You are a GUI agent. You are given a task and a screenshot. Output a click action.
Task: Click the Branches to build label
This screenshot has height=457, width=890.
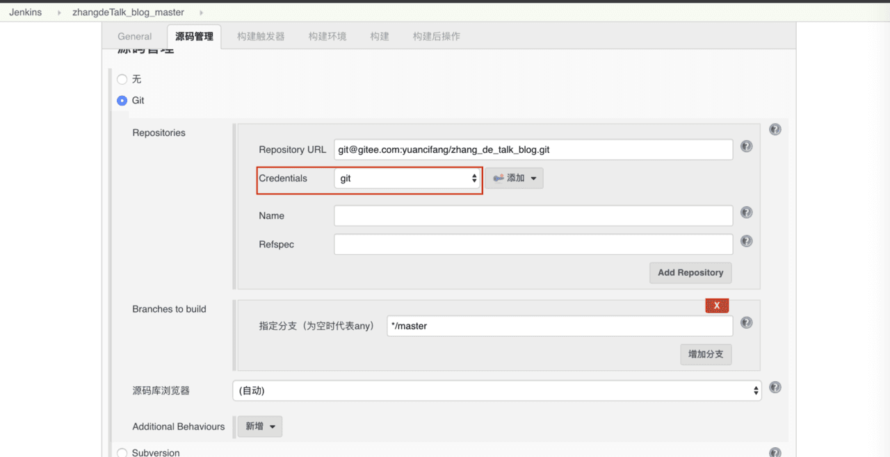pyautogui.click(x=170, y=309)
